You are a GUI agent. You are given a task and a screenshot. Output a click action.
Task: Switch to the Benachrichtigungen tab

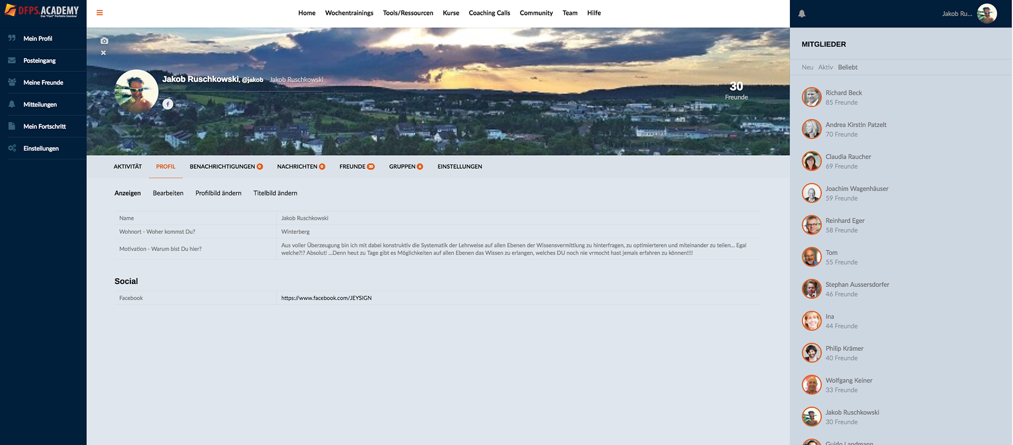226,166
